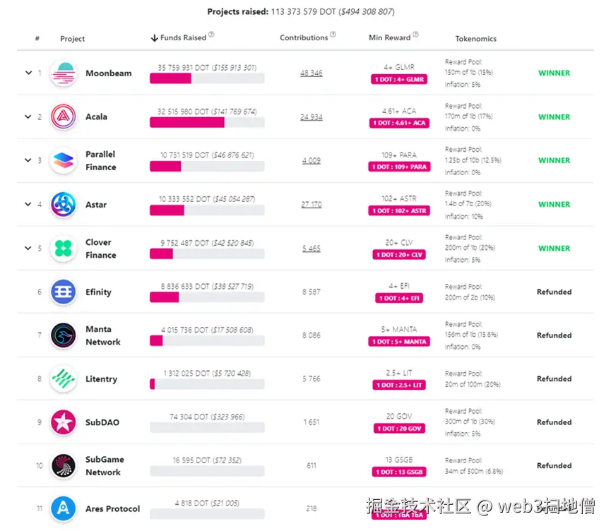Viewport: 611px width, 531px height.
Task: Click the SubDAO star logo icon
Action: pos(63,422)
